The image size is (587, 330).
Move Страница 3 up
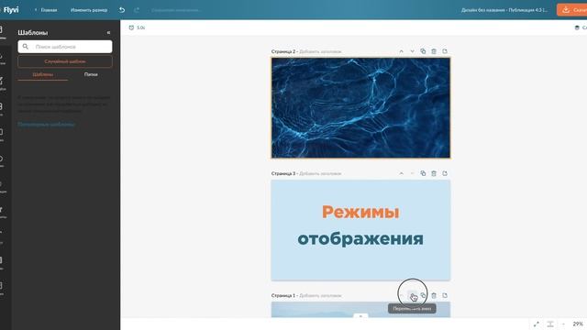[402, 173]
